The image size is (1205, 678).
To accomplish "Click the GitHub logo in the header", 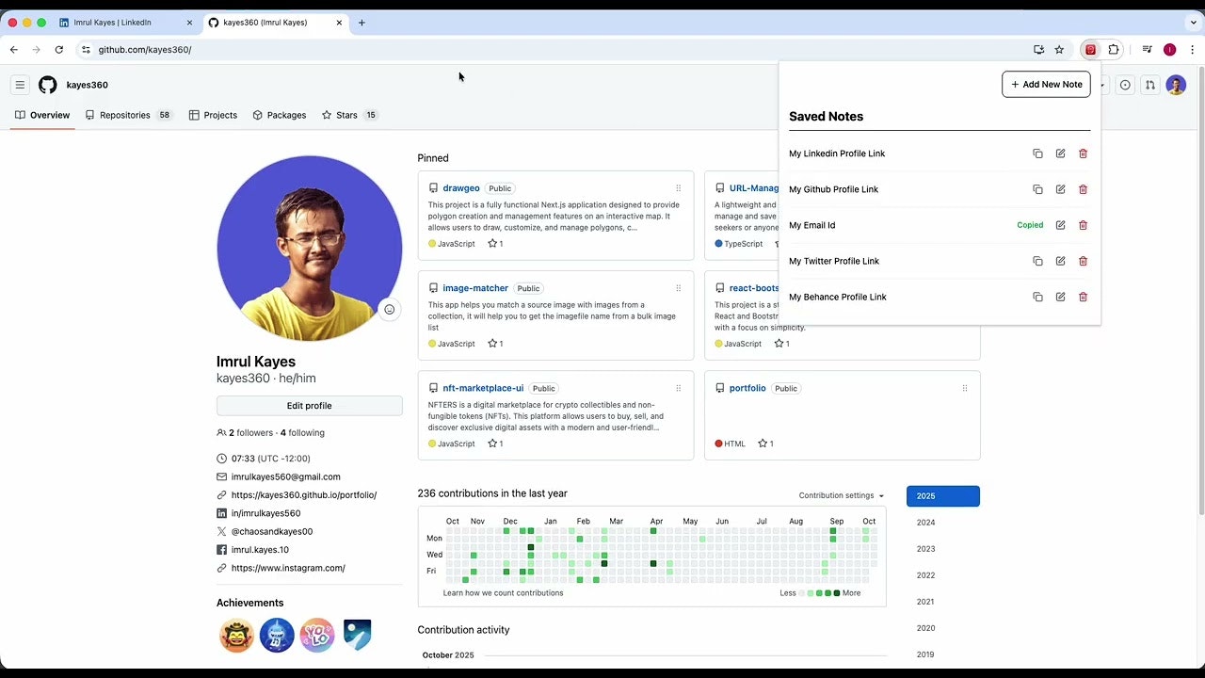I will point(47,85).
